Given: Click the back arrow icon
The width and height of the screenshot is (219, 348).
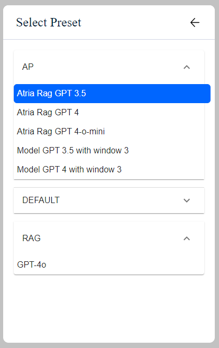Looking at the screenshot, I should [195, 23].
